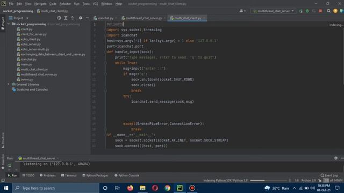Open the Event Log
344x193 pixels.
tap(329, 175)
